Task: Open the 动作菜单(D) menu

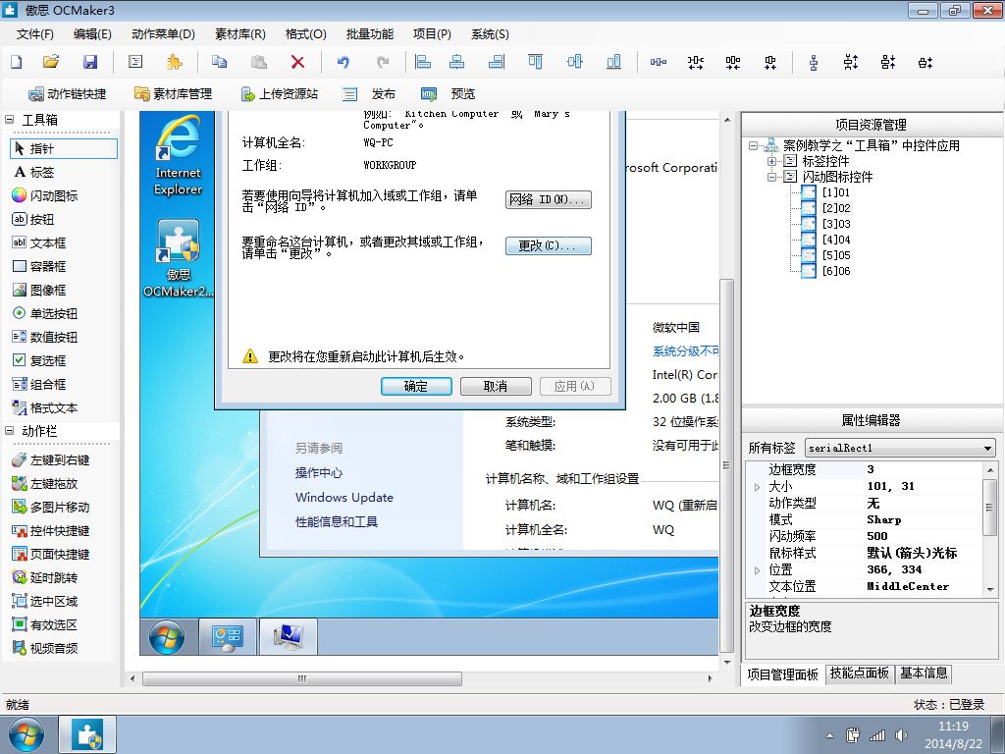Action: 163,34
